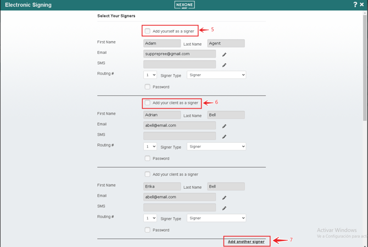
Task: Click the 'Add another signer' link
Action: (x=246, y=242)
